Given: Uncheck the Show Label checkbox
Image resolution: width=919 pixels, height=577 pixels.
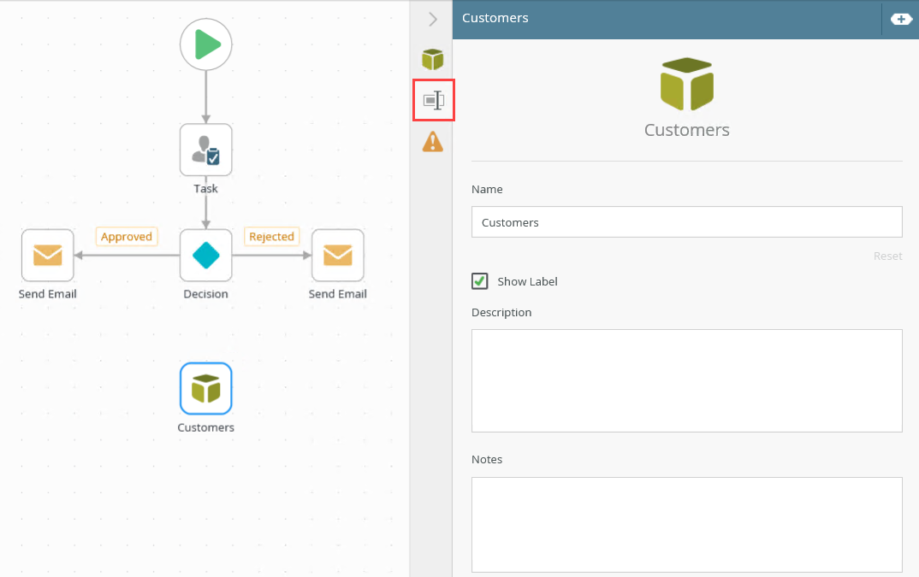Looking at the screenshot, I should click(x=480, y=281).
